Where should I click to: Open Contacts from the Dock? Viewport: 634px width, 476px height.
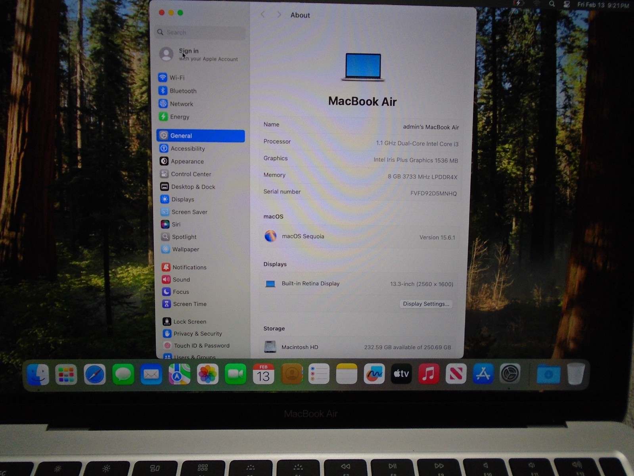pyautogui.click(x=292, y=374)
